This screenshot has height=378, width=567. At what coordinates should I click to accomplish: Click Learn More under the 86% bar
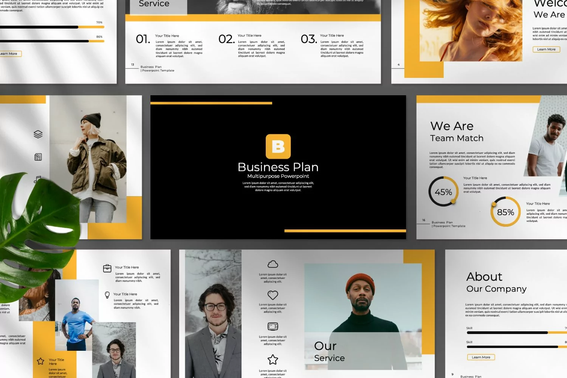point(9,54)
